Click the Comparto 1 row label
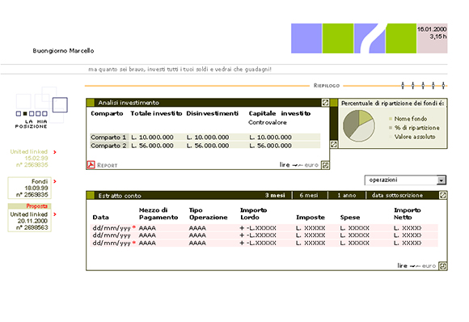Viewport: 469px width, 322px height. [108, 138]
